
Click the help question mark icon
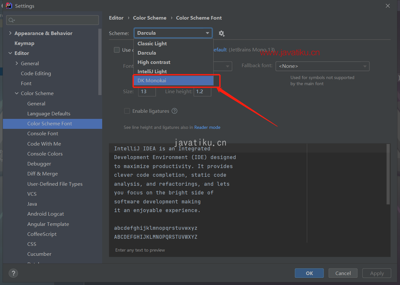pos(13,273)
